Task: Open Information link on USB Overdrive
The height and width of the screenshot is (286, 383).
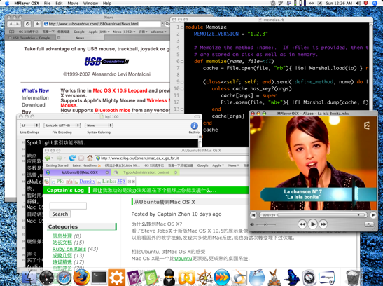Action: click(35, 97)
